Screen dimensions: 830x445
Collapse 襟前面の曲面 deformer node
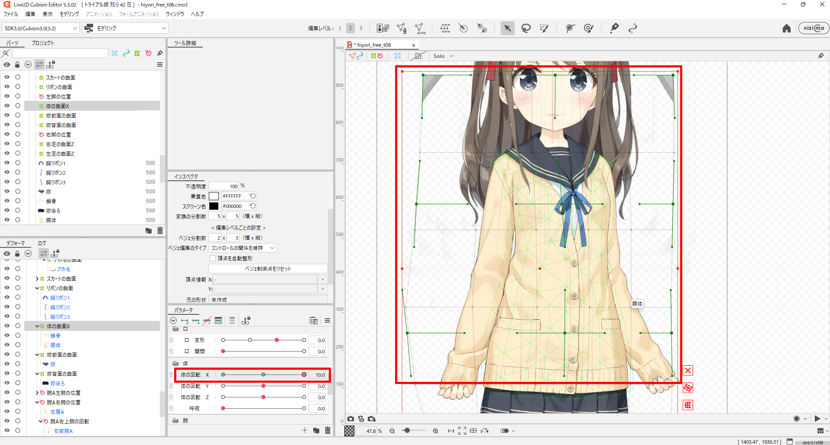coord(37,355)
